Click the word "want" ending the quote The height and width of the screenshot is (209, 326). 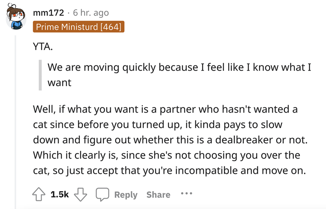[x=59, y=83]
